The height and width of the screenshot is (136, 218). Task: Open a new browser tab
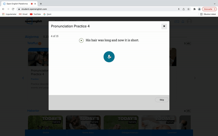41,4
